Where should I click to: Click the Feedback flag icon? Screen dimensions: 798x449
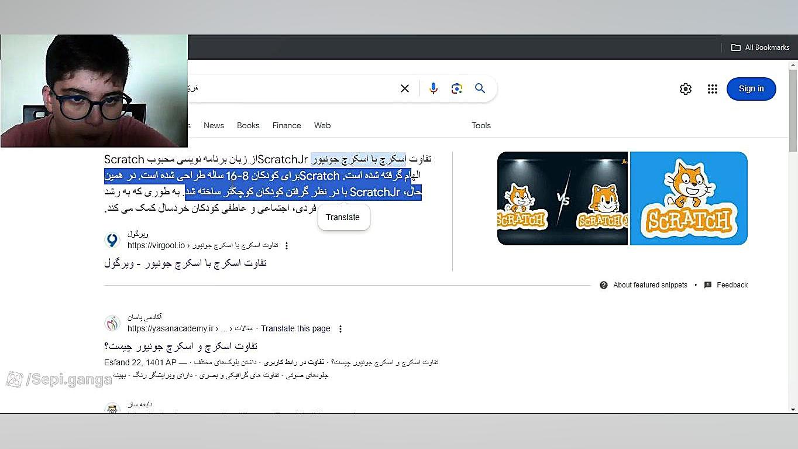(708, 285)
